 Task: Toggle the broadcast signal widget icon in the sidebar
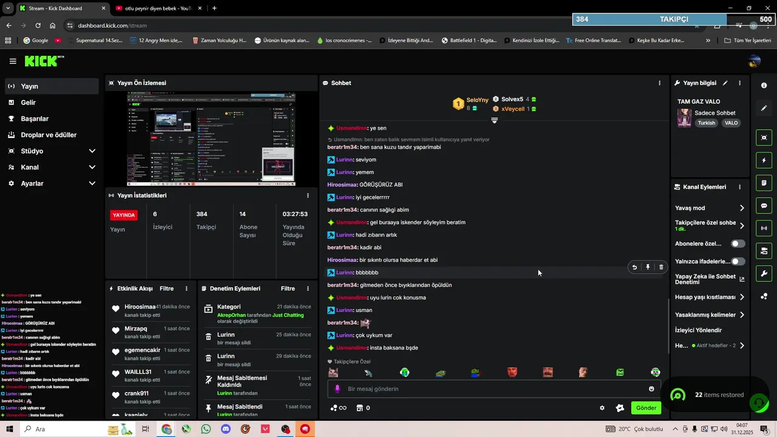click(764, 228)
